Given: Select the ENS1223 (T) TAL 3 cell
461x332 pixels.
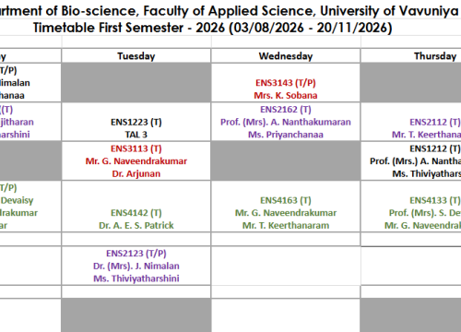Looking at the screenshot, I should click(x=136, y=122).
